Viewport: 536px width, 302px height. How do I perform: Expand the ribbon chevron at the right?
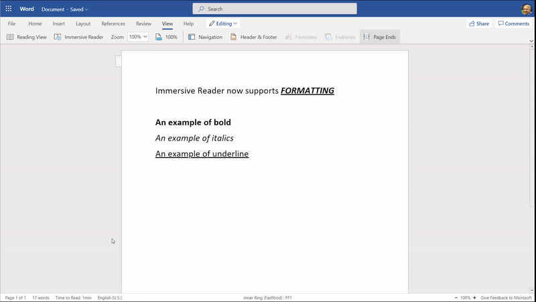click(531, 41)
